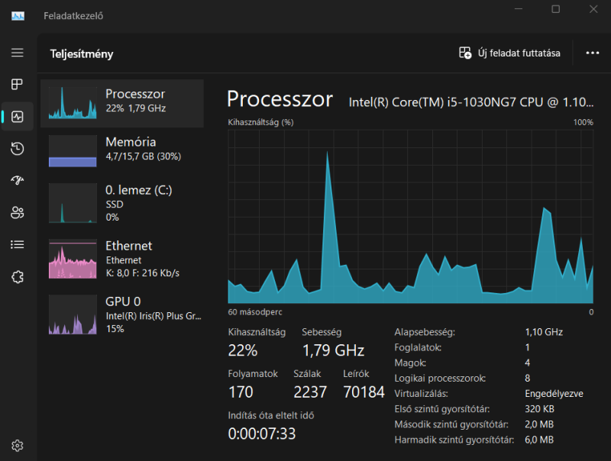Click the Logikai processzorok label

coord(440,378)
